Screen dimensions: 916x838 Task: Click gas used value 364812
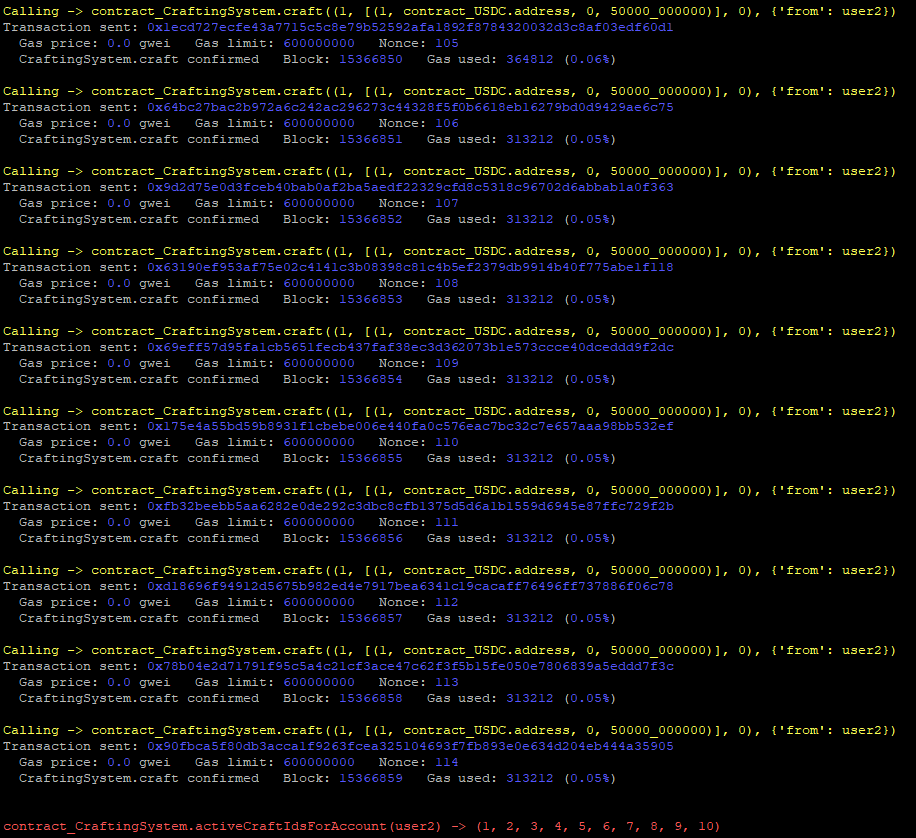coord(529,60)
